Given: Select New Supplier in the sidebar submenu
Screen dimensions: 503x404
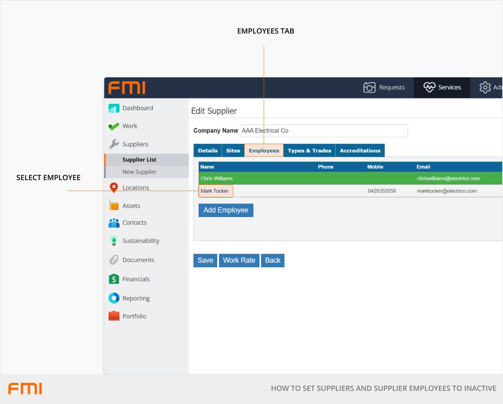Looking at the screenshot, I should [139, 172].
